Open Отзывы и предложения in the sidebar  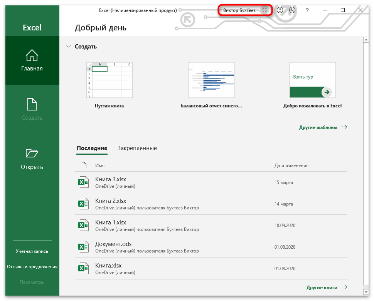(32, 267)
